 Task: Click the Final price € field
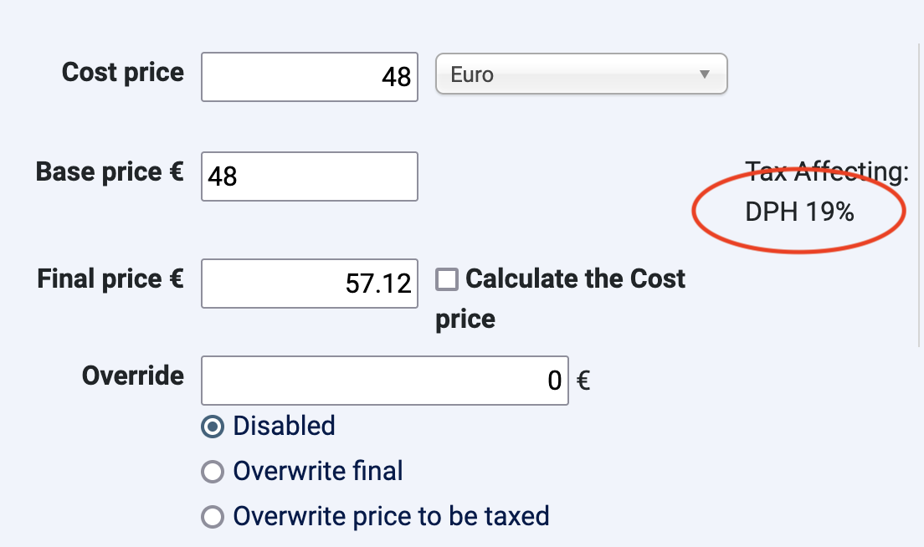pos(310,284)
